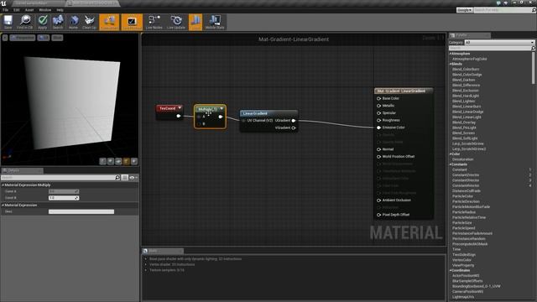Switch to the Stats panel tab
This screenshot has height=302, width=537.
163,251
